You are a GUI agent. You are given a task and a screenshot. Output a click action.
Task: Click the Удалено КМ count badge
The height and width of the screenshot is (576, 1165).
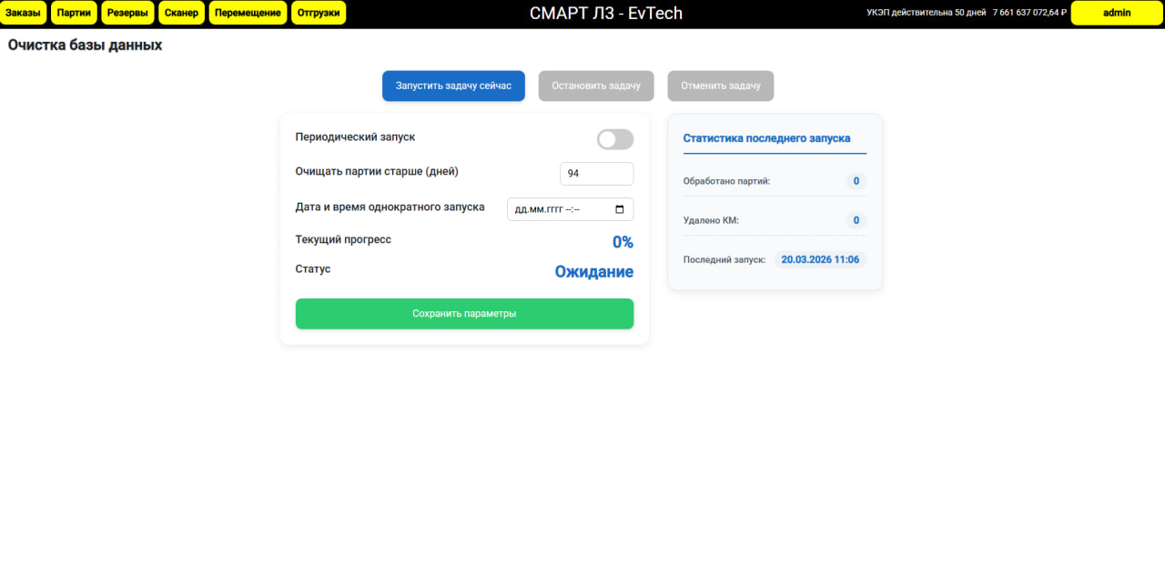856,220
